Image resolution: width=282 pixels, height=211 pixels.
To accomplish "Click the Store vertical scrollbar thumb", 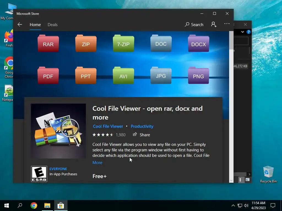I will coord(231,40).
